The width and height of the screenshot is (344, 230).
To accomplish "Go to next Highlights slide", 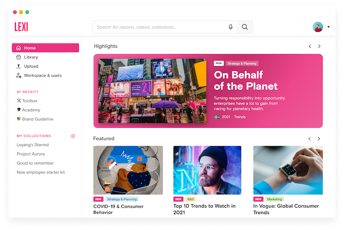I will point(319,46).
